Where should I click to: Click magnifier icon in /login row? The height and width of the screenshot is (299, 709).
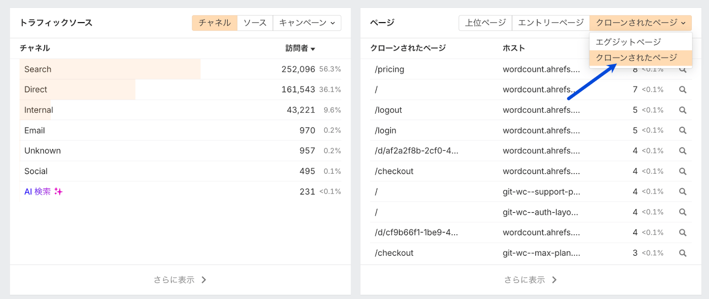[x=682, y=131]
